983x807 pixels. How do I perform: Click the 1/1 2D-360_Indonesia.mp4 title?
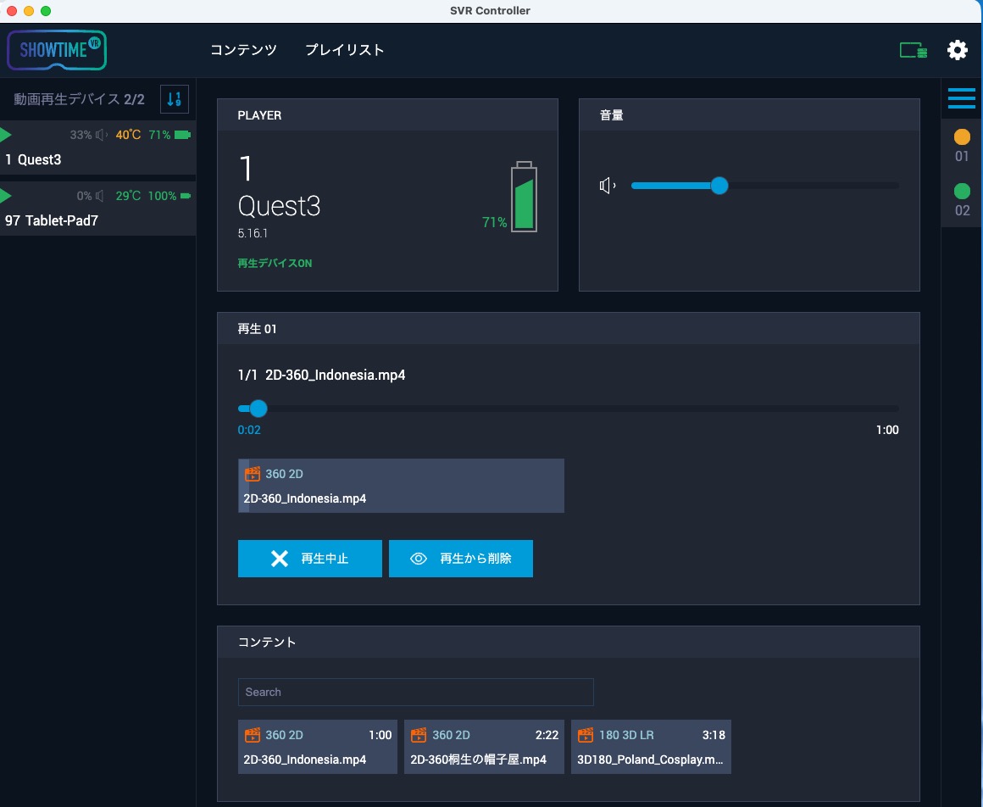(x=321, y=375)
